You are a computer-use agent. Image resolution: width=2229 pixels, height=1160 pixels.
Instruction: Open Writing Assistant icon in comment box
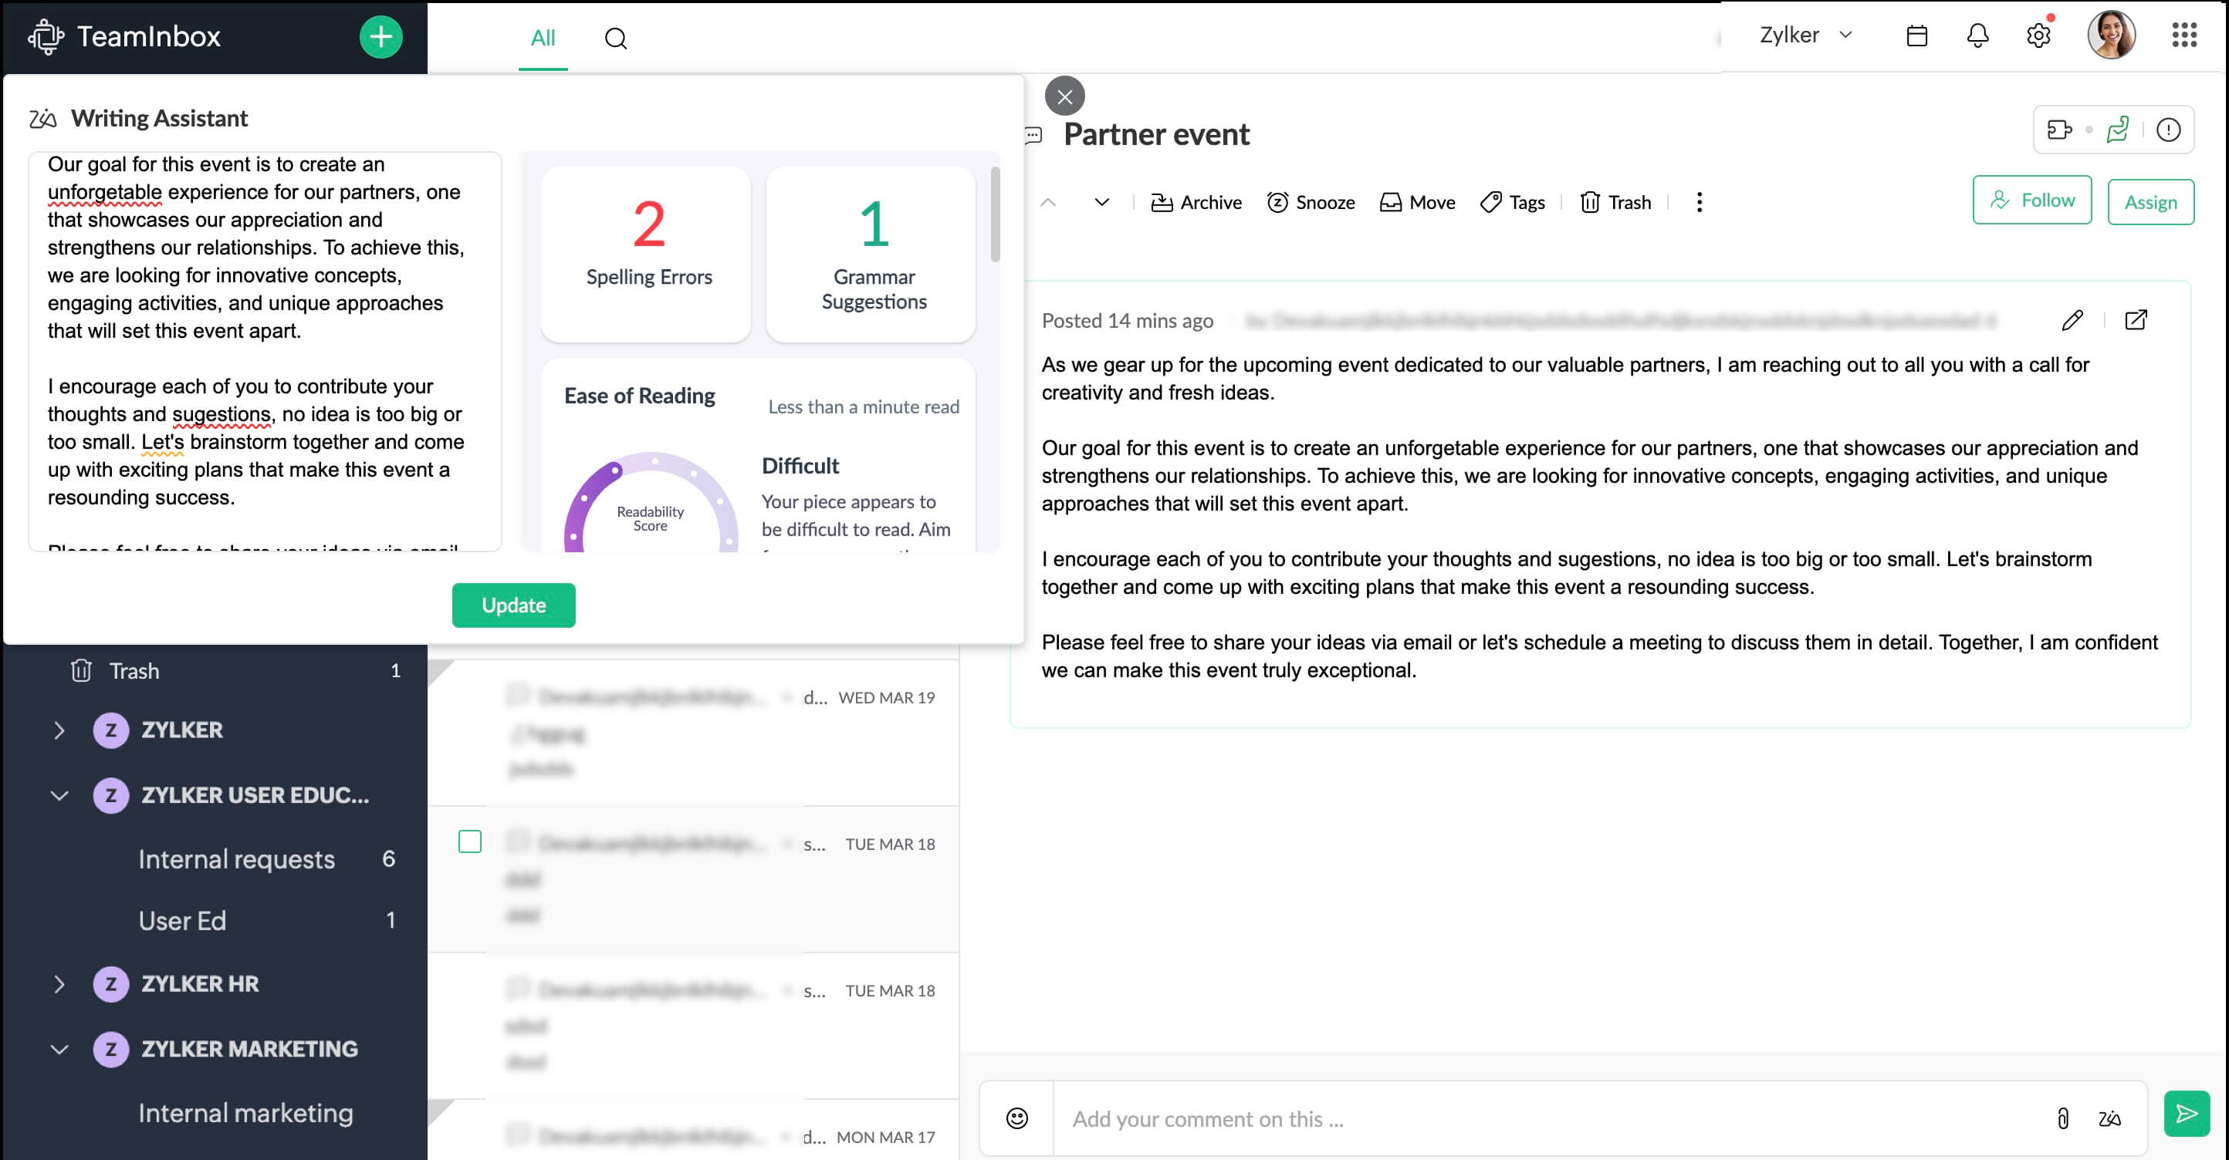point(2109,1118)
